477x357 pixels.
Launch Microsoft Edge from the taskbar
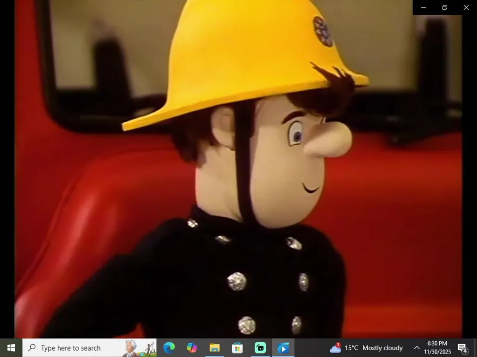(169, 348)
